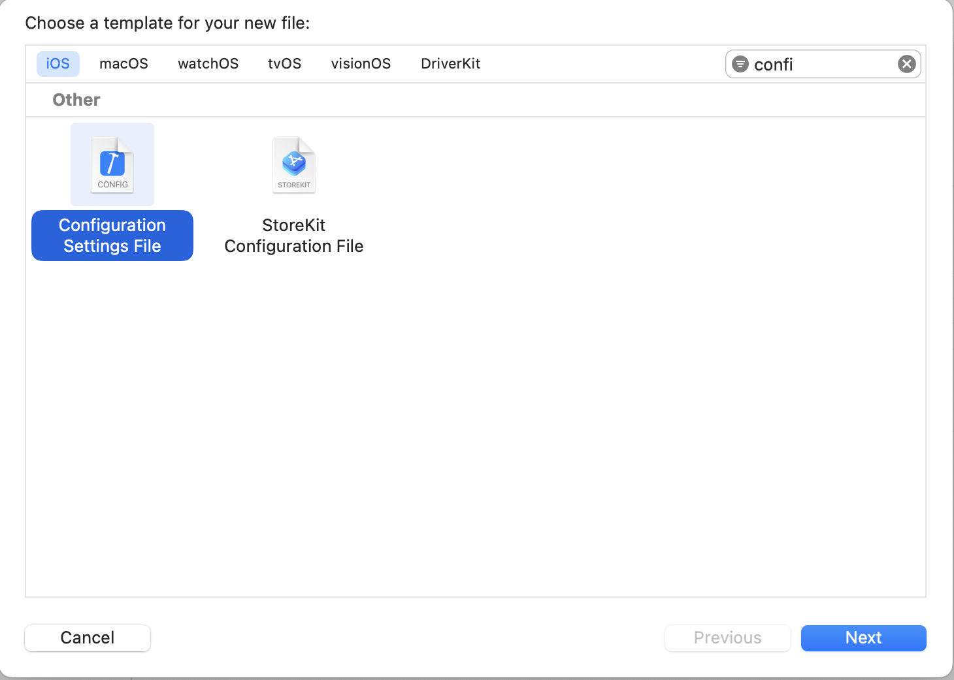Select the Configuration Settings File icon
954x680 pixels.
tap(112, 164)
